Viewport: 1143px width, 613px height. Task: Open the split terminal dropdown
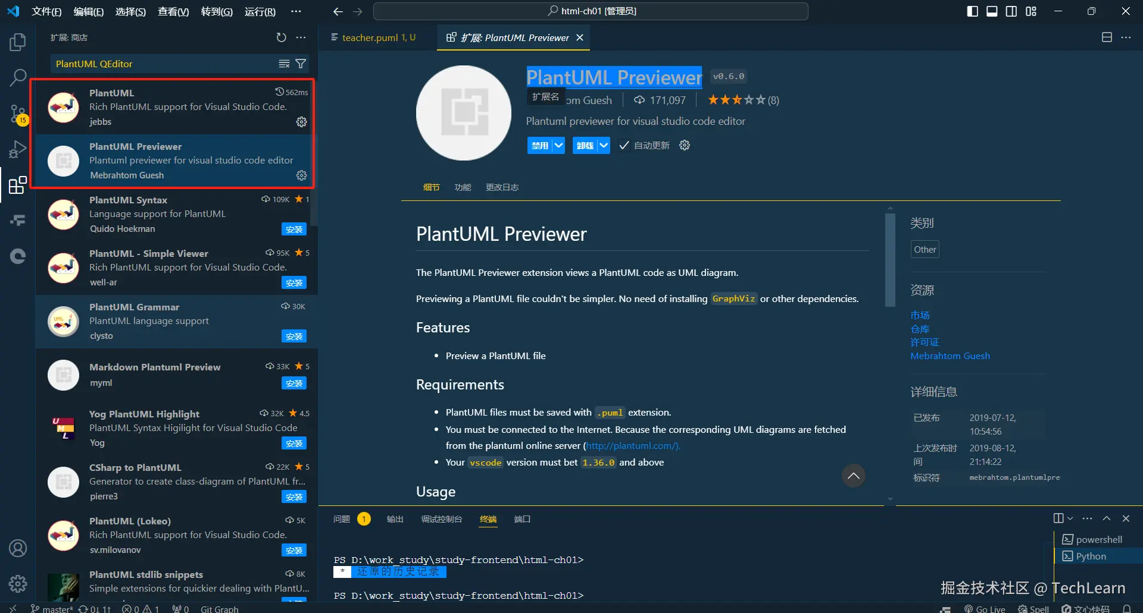coord(1070,518)
